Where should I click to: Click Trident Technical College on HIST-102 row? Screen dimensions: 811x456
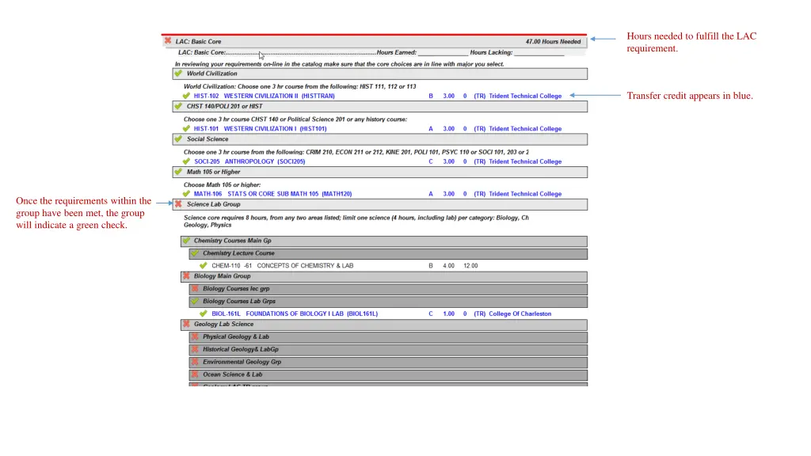[525, 96]
